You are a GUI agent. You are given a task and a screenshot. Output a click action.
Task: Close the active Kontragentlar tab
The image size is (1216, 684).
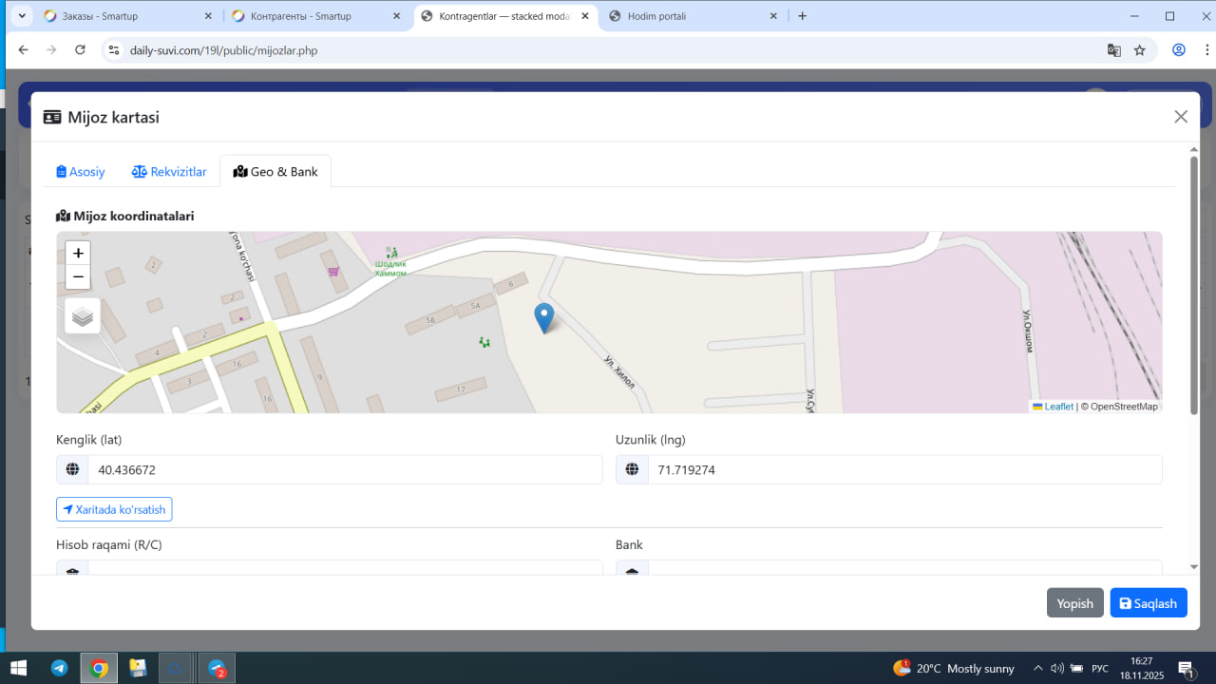(585, 16)
